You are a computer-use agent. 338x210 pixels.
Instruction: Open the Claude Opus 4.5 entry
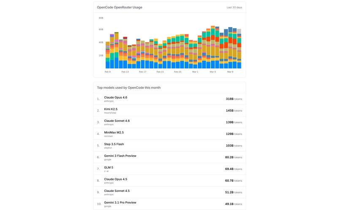tap(115, 179)
